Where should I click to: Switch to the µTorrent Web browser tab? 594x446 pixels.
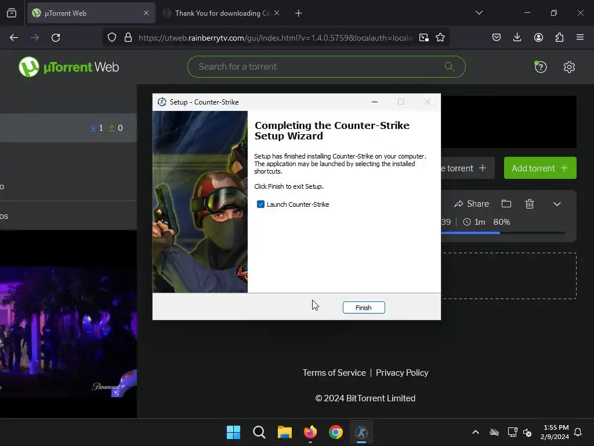pos(91,13)
